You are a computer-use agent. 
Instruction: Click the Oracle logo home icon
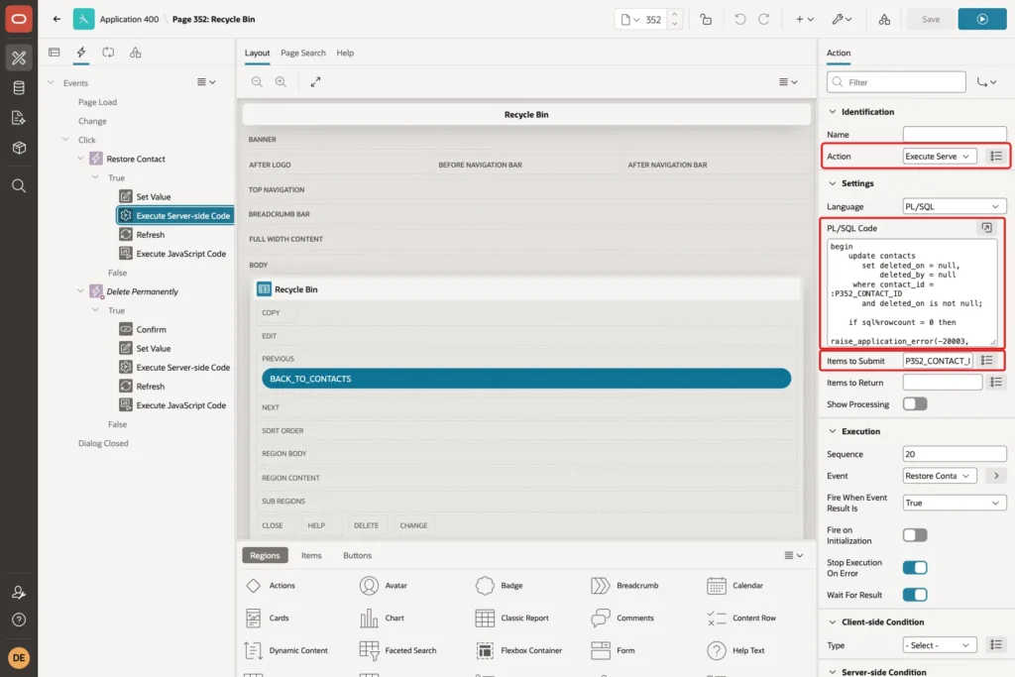pos(19,19)
